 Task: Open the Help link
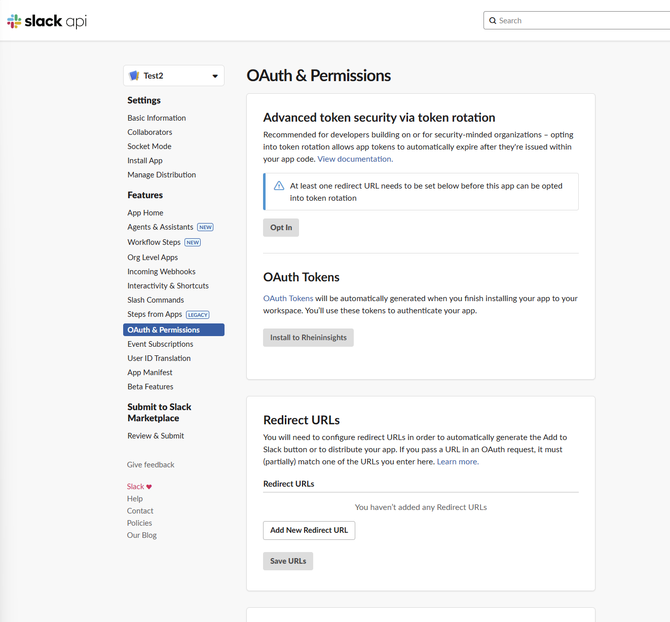click(135, 499)
